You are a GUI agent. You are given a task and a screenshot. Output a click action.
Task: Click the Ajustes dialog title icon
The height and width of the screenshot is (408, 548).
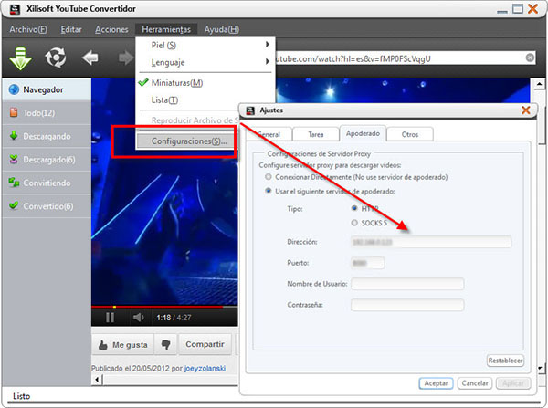tap(250, 110)
